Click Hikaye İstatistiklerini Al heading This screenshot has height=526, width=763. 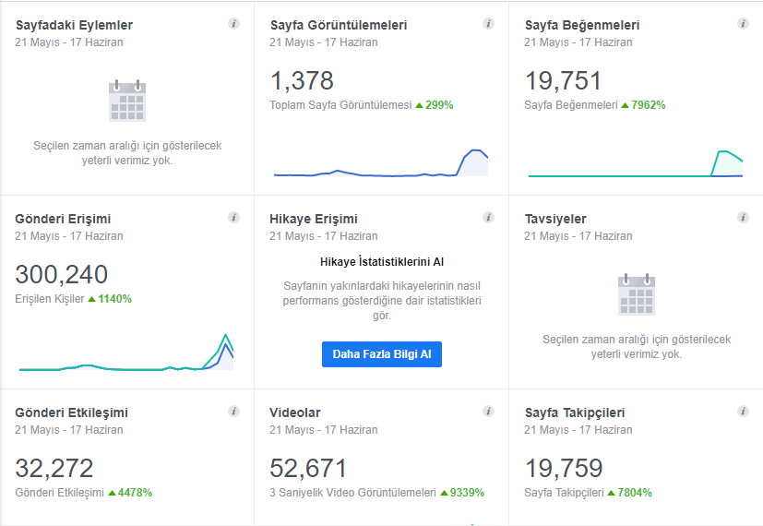click(x=382, y=262)
